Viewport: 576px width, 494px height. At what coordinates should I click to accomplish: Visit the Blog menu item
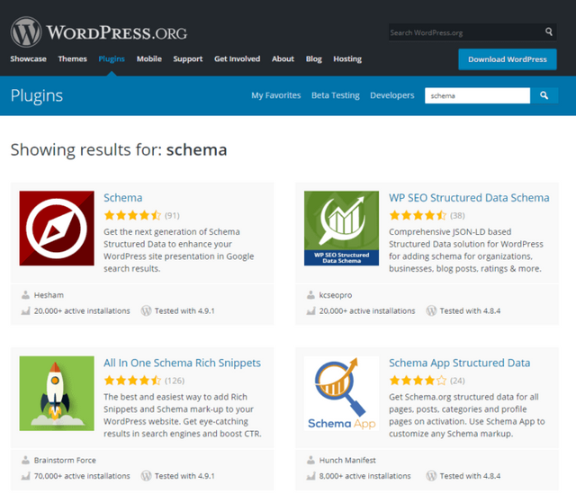pos(314,58)
